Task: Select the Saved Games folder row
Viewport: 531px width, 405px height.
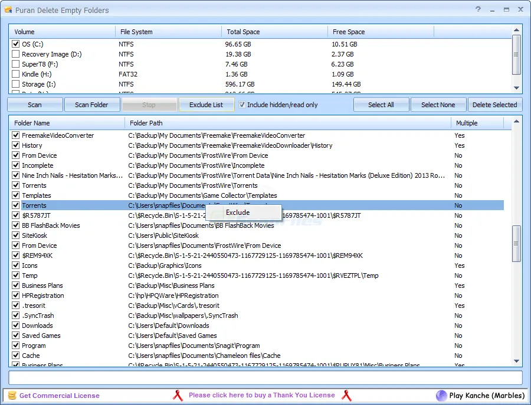Action: point(257,336)
